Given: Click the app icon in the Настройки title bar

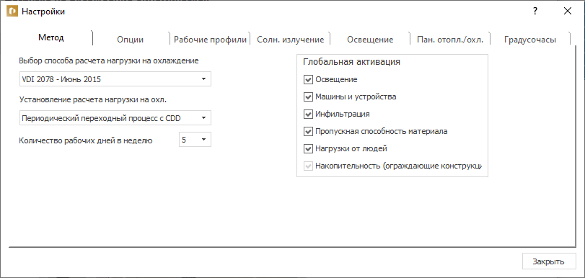Looking at the screenshot, I should [12, 12].
